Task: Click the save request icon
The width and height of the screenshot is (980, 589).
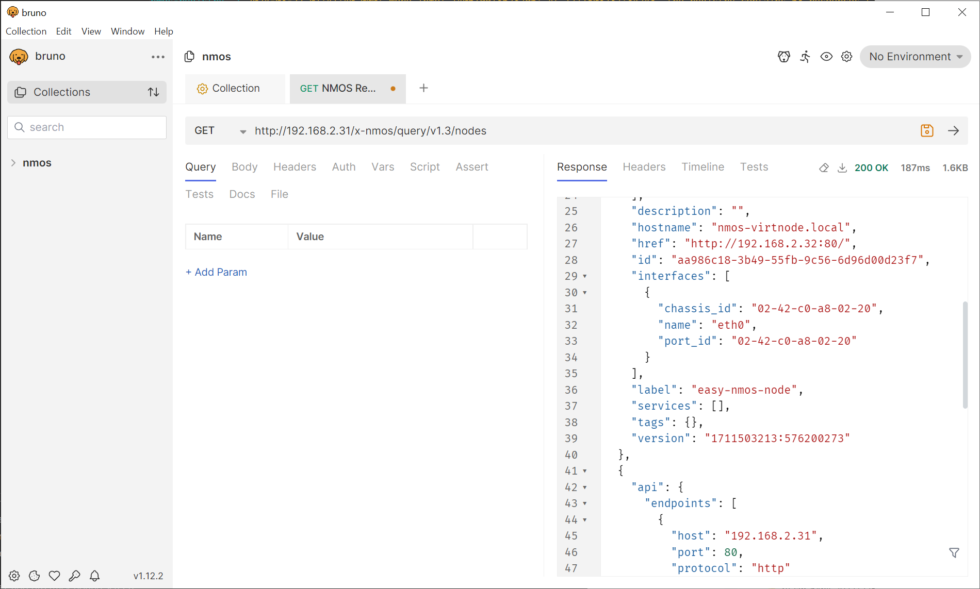Action: point(927,131)
